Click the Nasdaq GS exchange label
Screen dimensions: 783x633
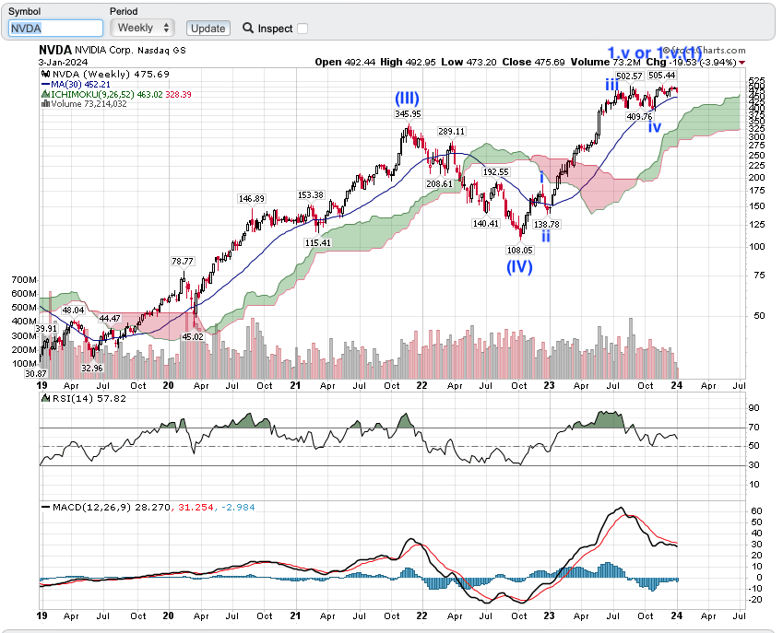(x=161, y=51)
